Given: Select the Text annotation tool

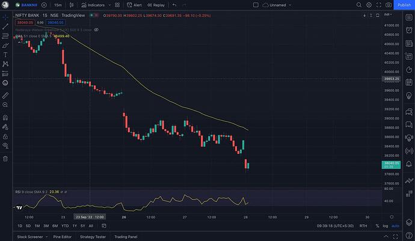Looking at the screenshot, I should pos(5,55).
